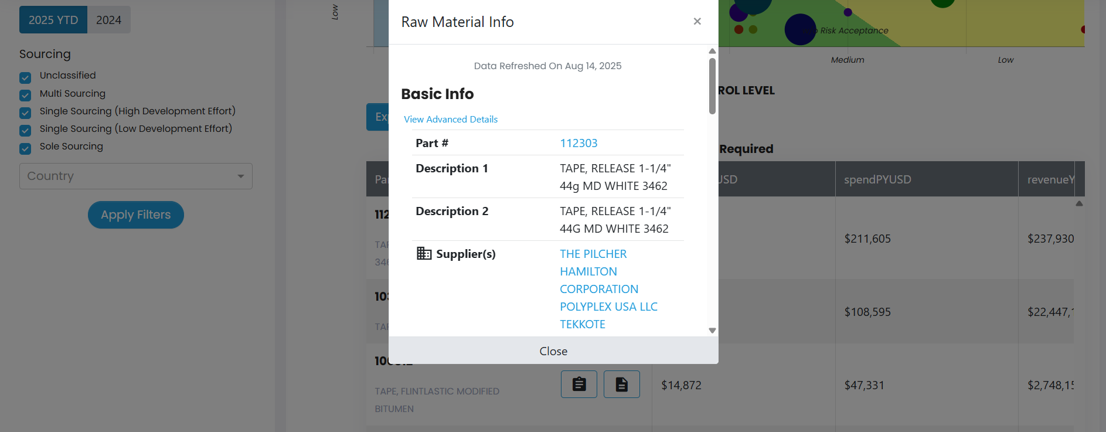Open TEKKOTE supplier link
This screenshot has width=1106, height=432.
pyautogui.click(x=582, y=324)
